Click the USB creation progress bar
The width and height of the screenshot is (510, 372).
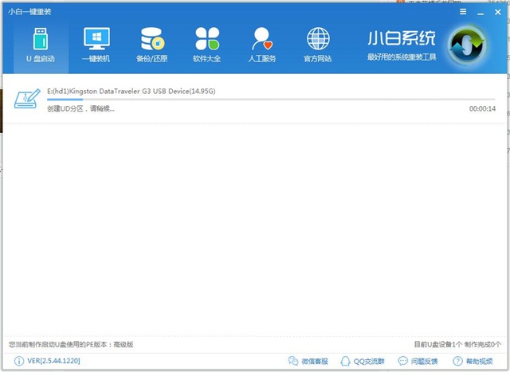pos(271,100)
